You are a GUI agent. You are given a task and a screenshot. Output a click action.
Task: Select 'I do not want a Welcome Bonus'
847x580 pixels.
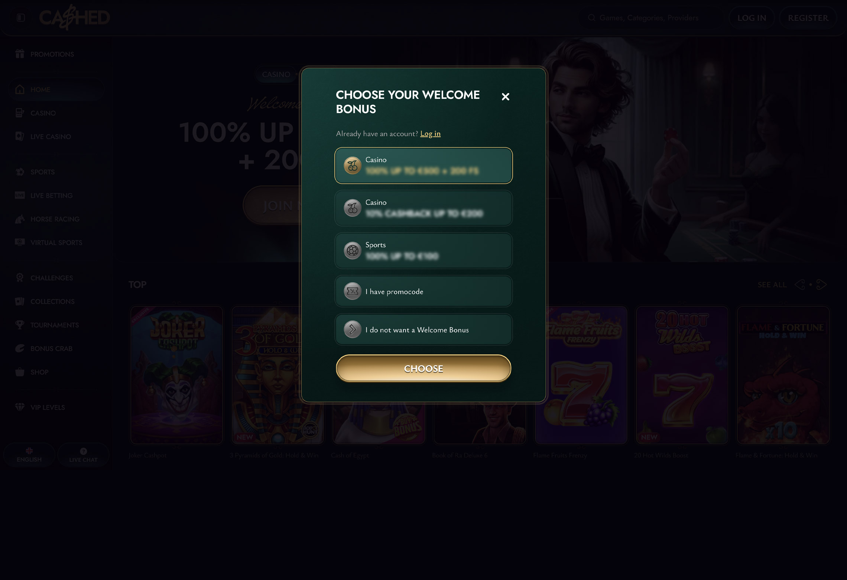click(x=423, y=330)
